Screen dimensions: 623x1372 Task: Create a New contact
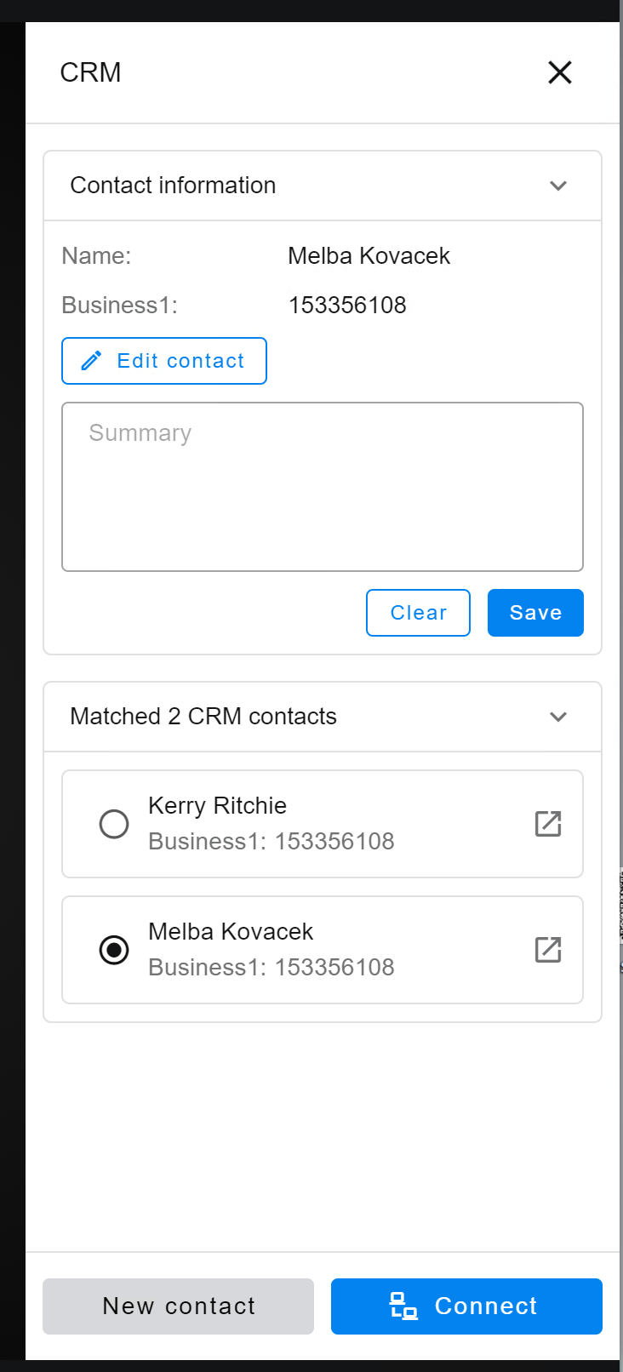pyautogui.click(x=179, y=1306)
